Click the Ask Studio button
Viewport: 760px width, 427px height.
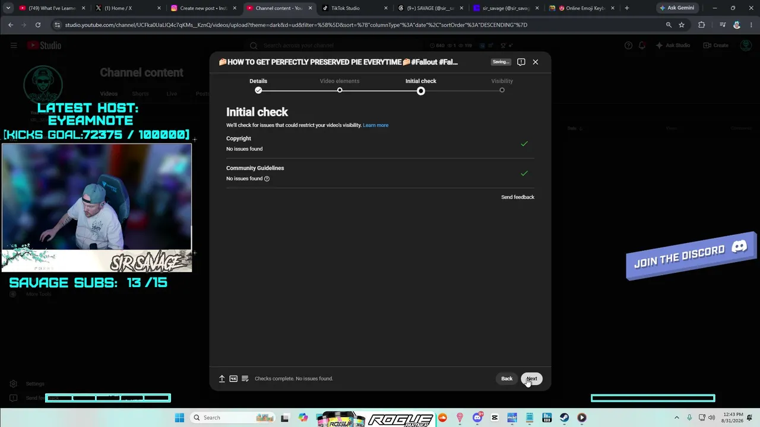click(673, 46)
